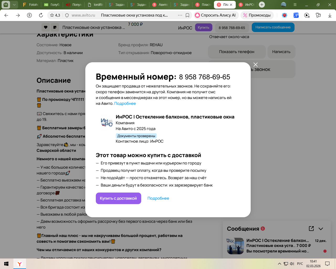Show hidden system tray icons
This screenshot has width=336, height=269.
(x=279, y=264)
